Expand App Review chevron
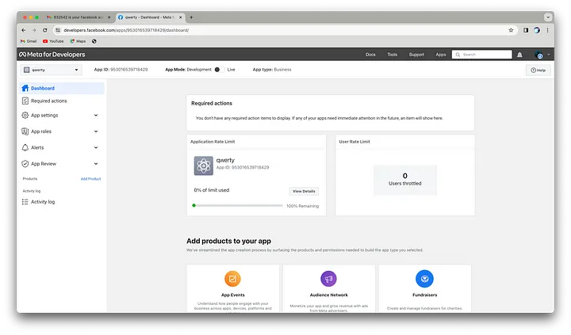This screenshot has width=571, height=335. 96,164
